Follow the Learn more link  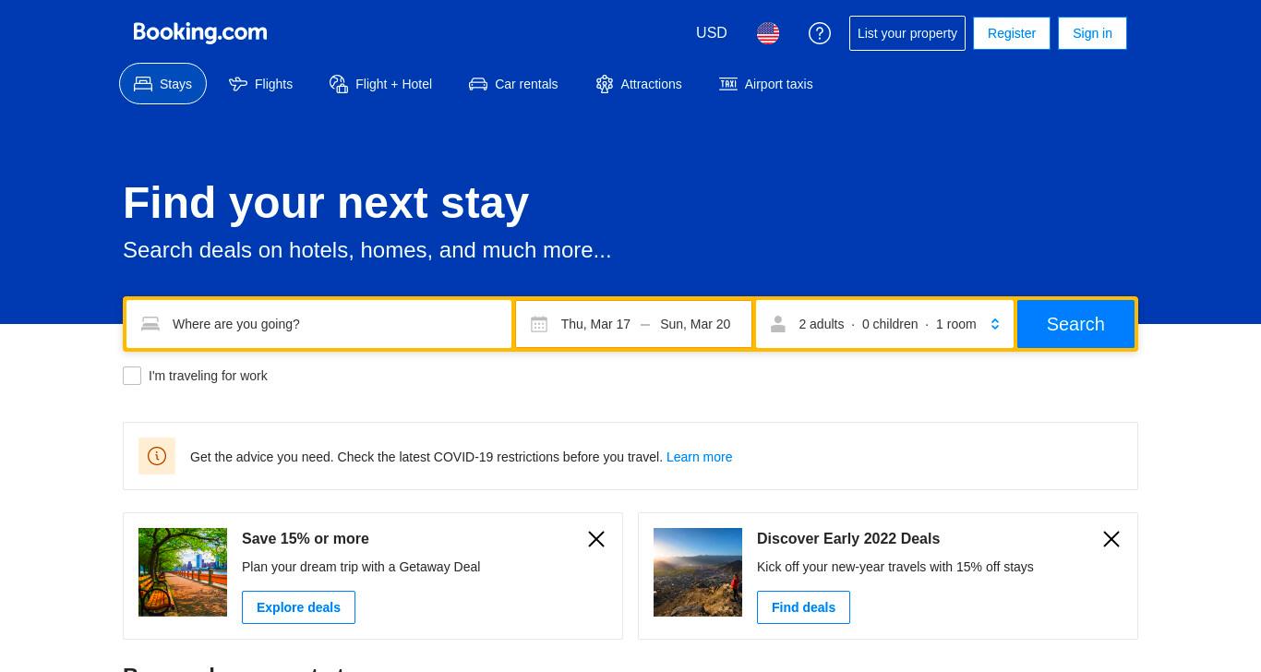click(x=699, y=457)
